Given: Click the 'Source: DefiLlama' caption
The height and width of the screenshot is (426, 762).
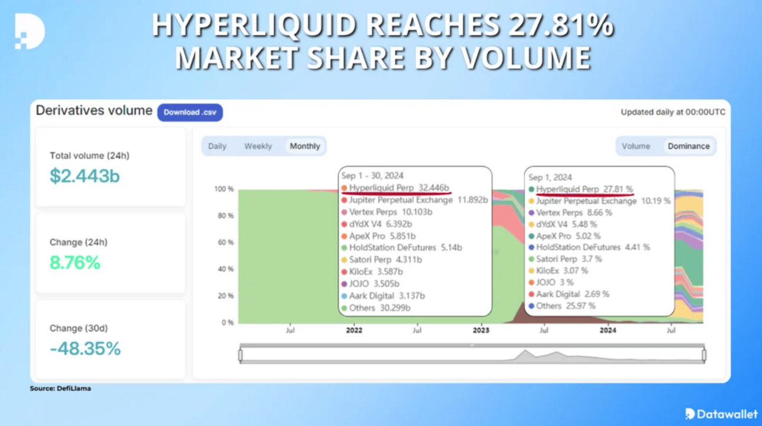Looking at the screenshot, I should coord(61,389).
